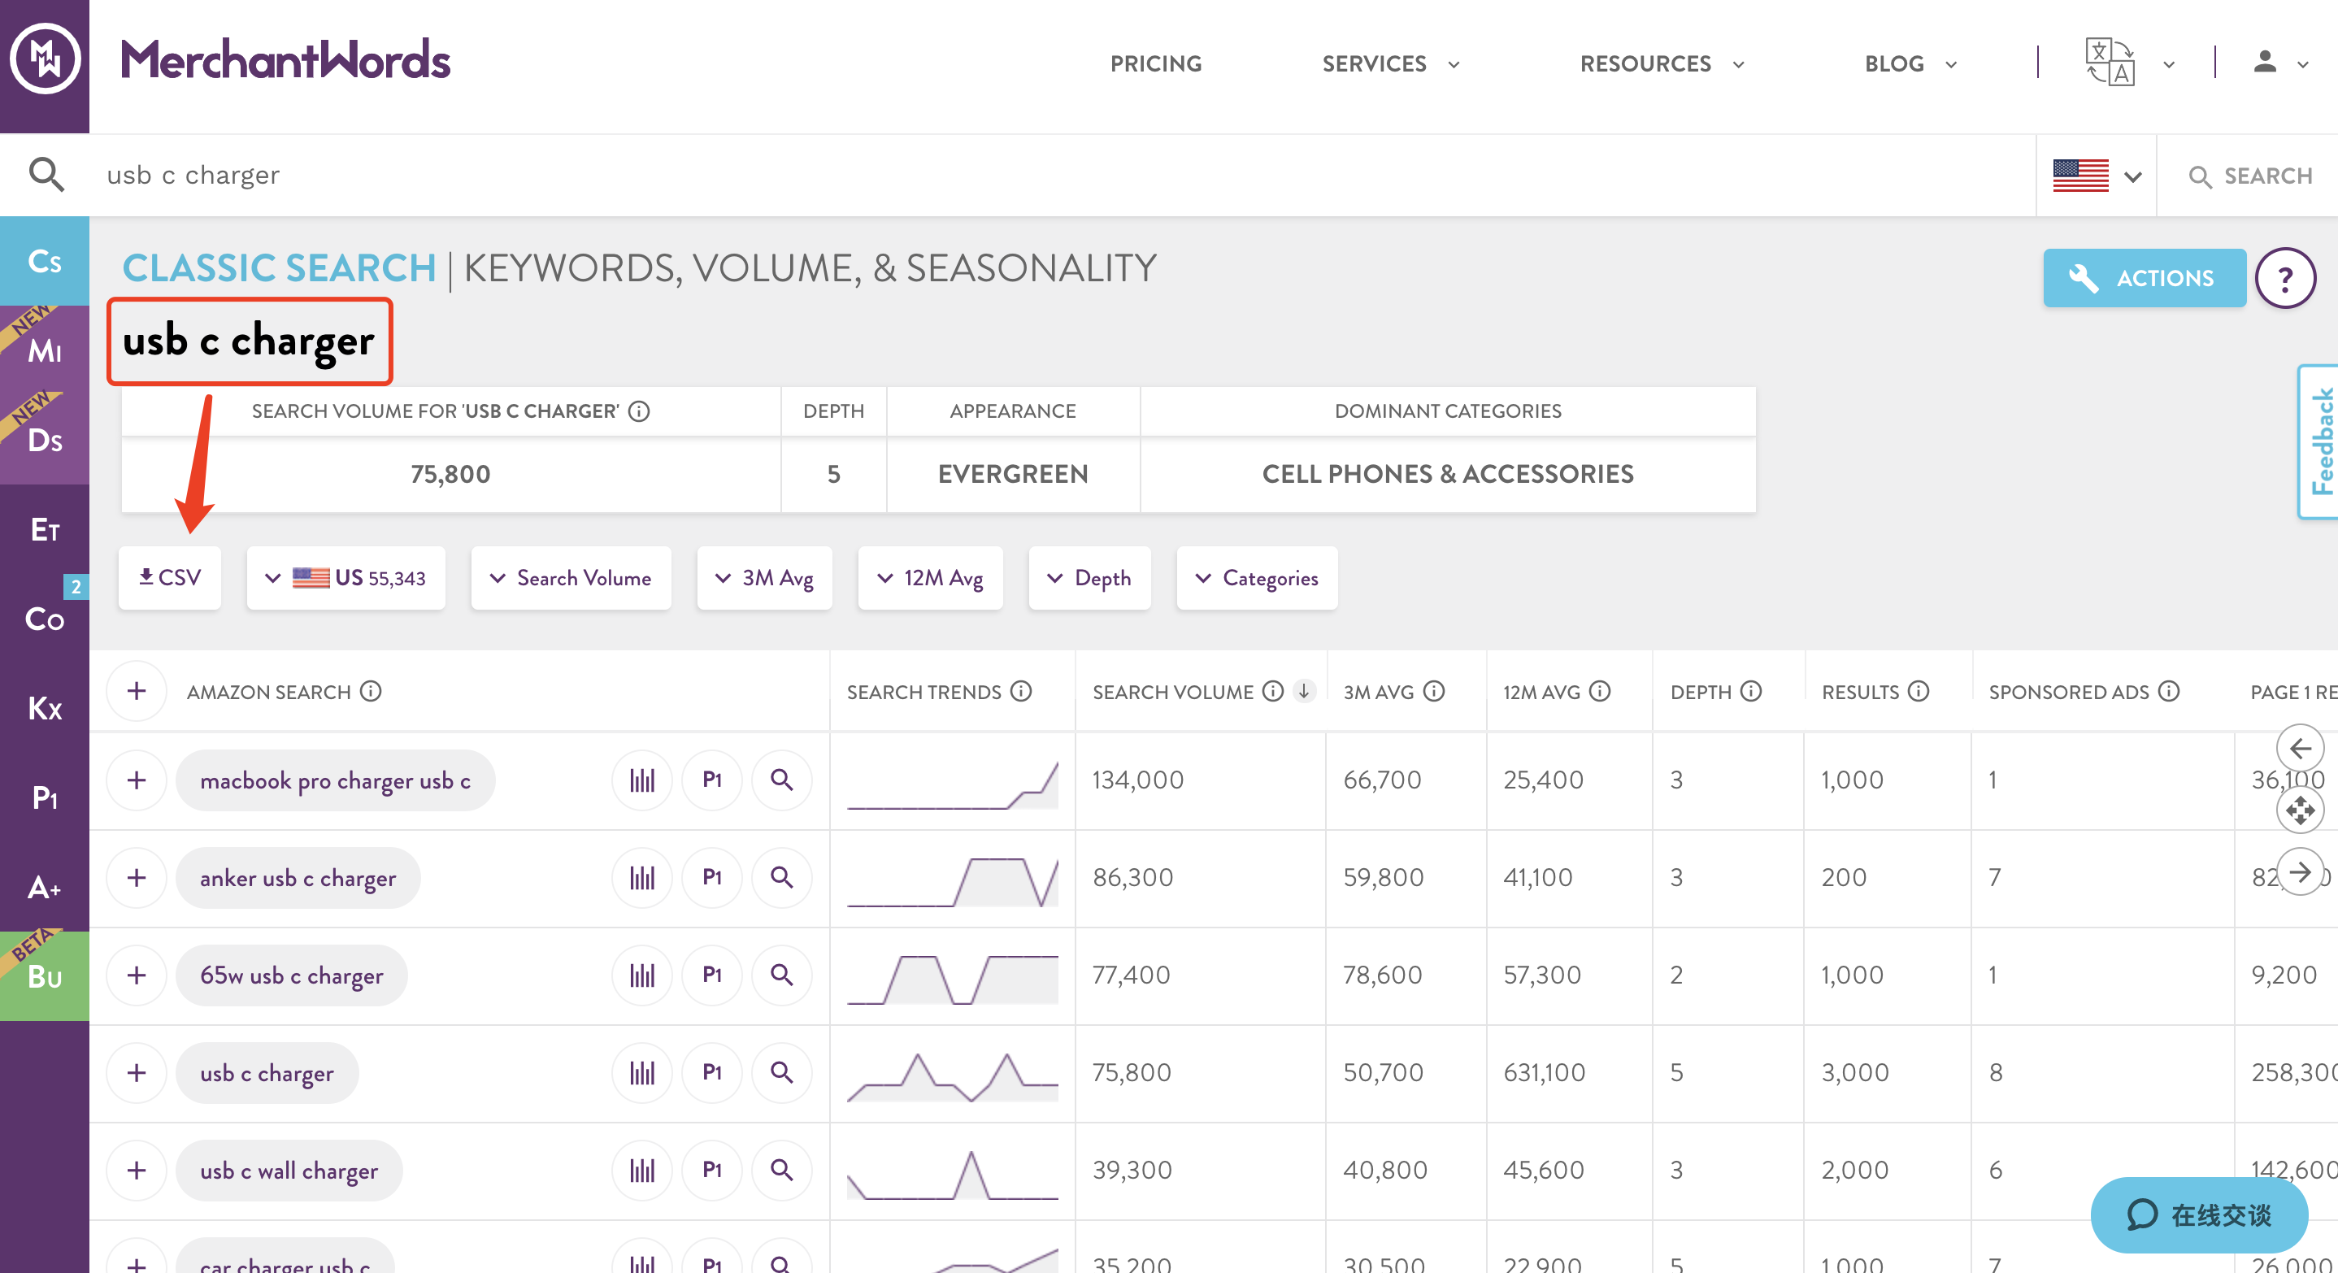2338x1273 pixels.
Task: Click P1 icon for macbook pro charger usb c
Action: click(x=711, y=780)
